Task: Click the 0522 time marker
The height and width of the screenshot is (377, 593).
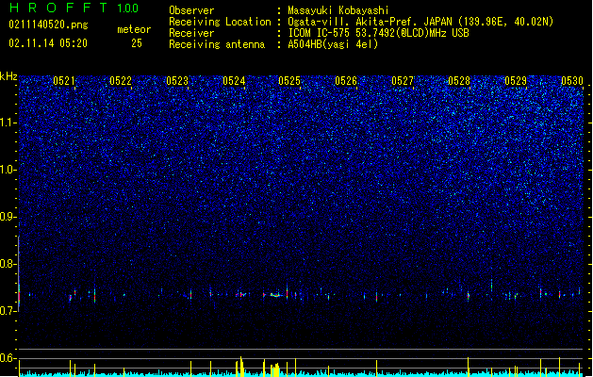Action: pos(121,81)
